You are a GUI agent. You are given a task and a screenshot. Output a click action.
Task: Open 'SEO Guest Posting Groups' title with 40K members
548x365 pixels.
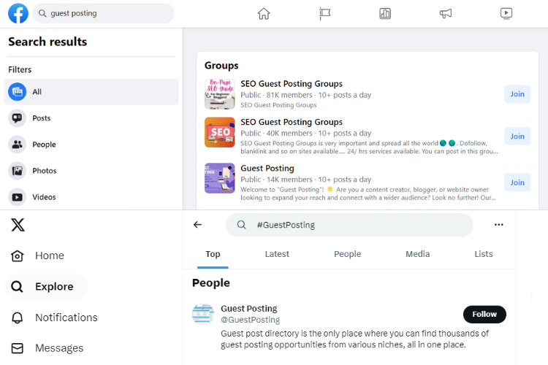pyautogui.click(x=292, y=122)
